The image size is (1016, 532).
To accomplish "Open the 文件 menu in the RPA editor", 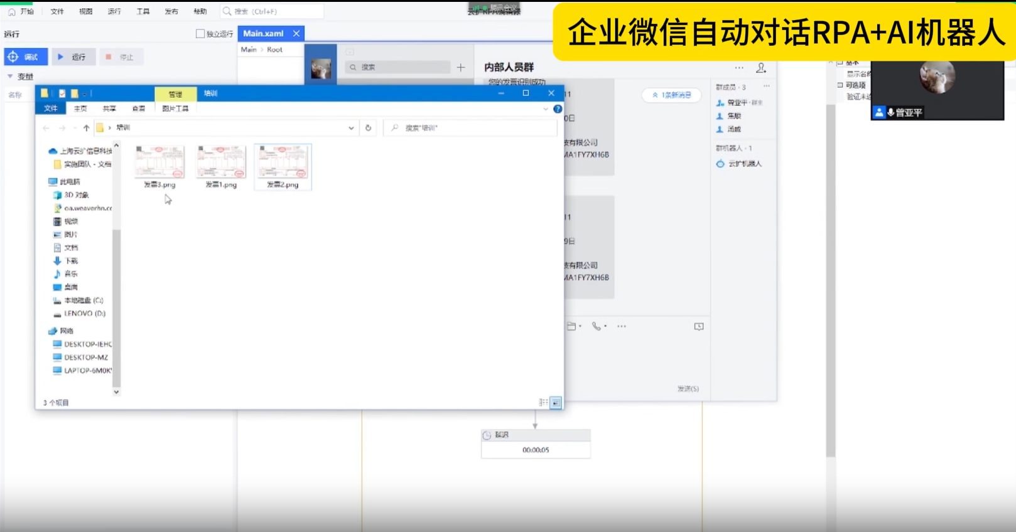I will (57, 11).
